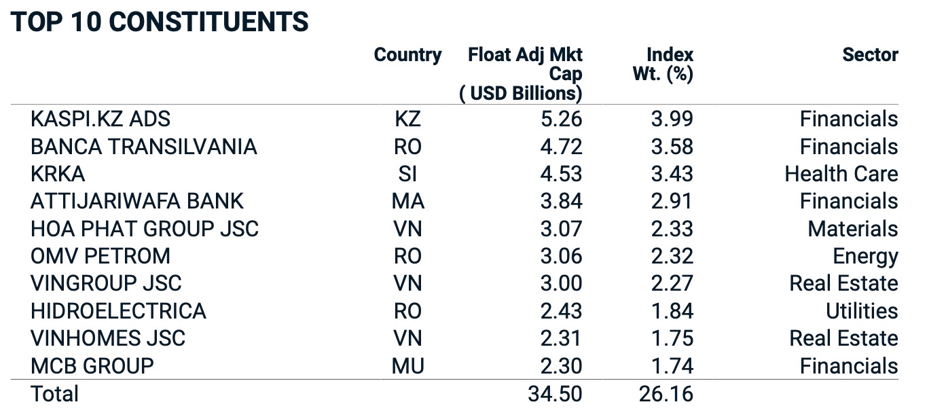Viewport: 929px width, 417px height.
Task: Select the Country column header
Action: coord(407,55)
